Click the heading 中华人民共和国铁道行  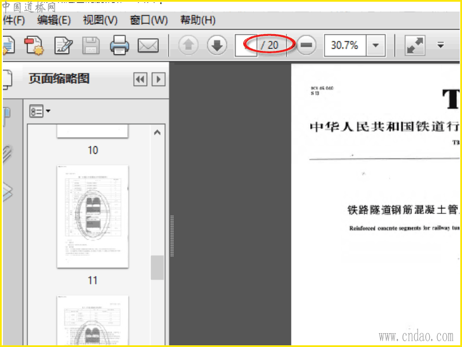tap(385, 127)
